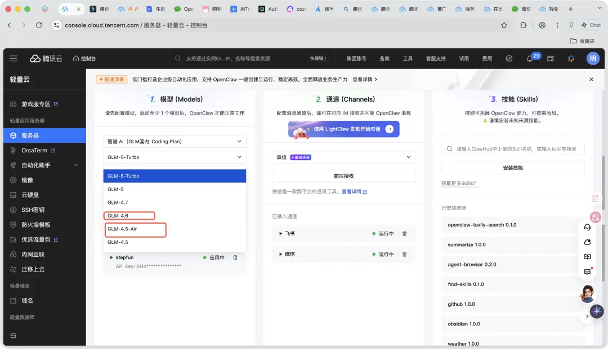Close the 极速部署 announcement banner
Screen dimensions: 608x349
591,79
